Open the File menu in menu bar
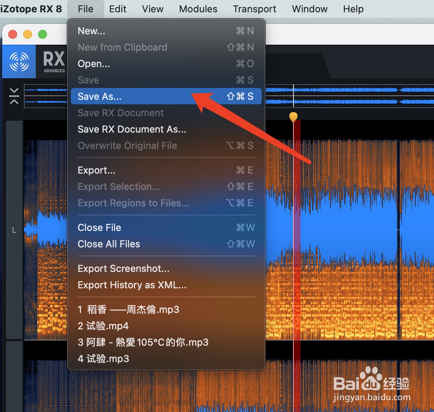Image resolution: width=434 pixels, height=412 pixels. coord(85,9)
